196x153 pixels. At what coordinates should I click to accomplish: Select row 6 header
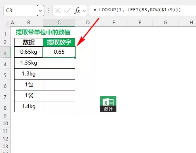[5, 85]
